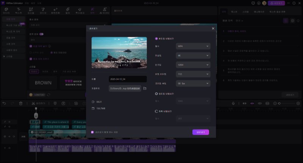The width and height of the screenshot is (303, 163).
Task: Click the export button below the subtitle list
Action: 290,95
